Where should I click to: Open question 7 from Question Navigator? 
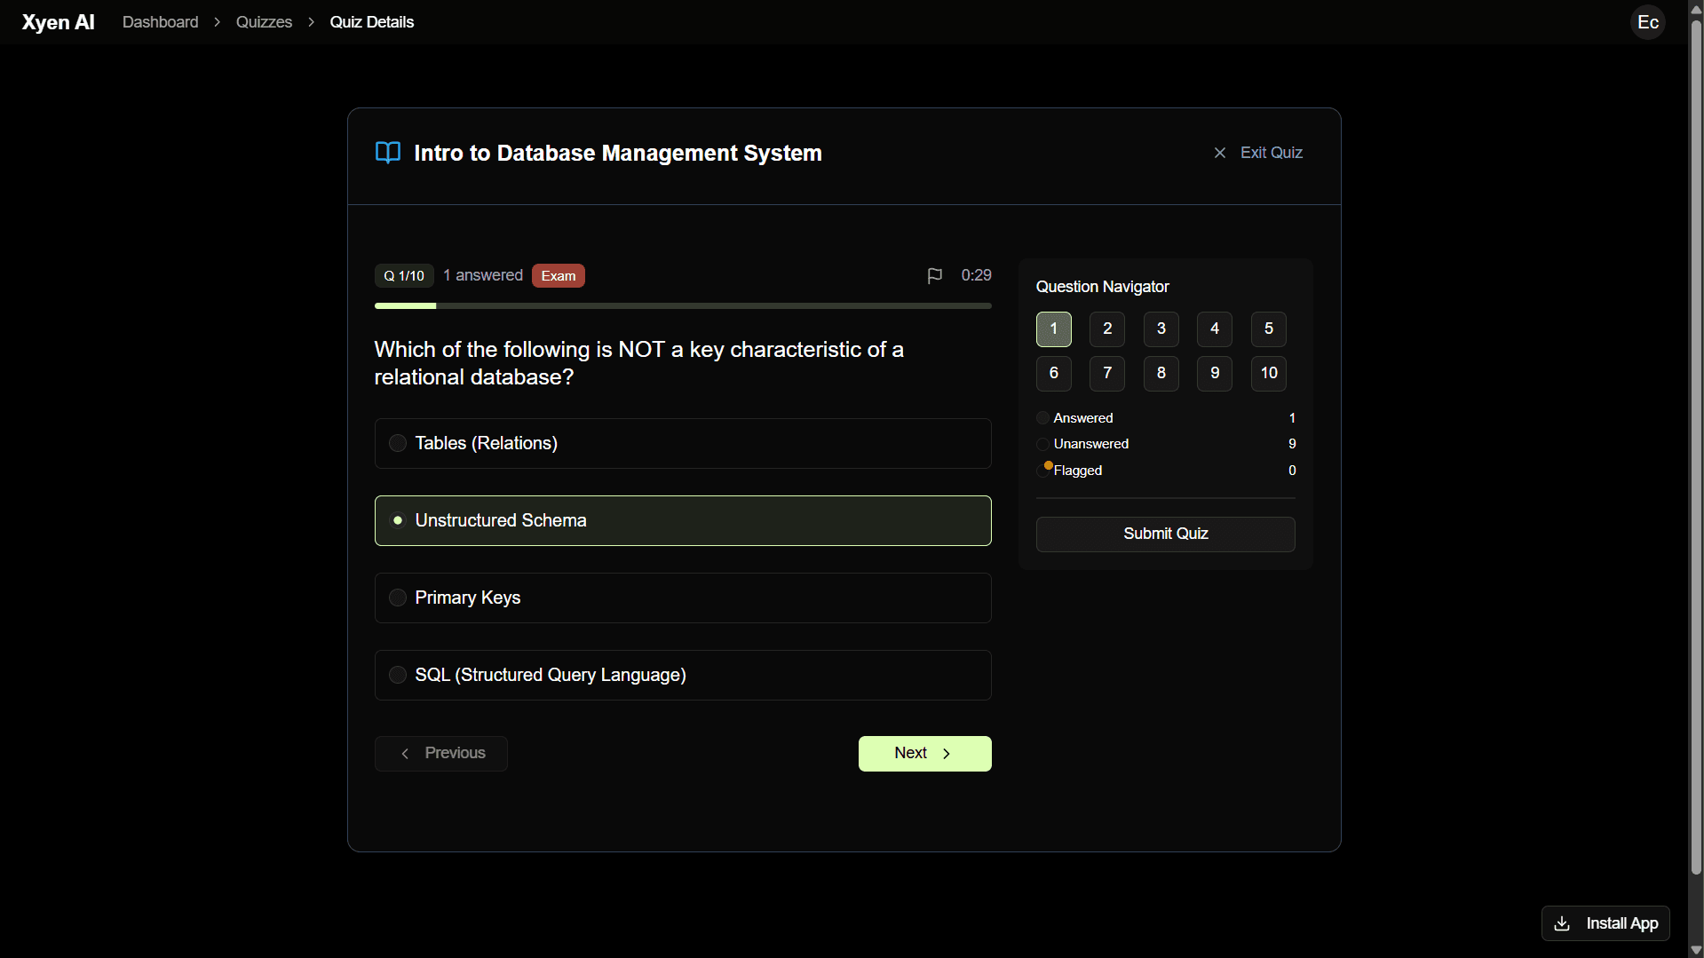pyautogui.click(x=1106, y=373)
